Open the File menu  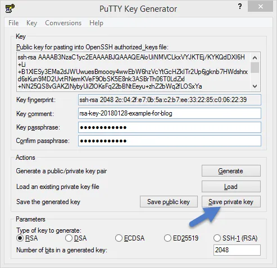pos(13,23)
